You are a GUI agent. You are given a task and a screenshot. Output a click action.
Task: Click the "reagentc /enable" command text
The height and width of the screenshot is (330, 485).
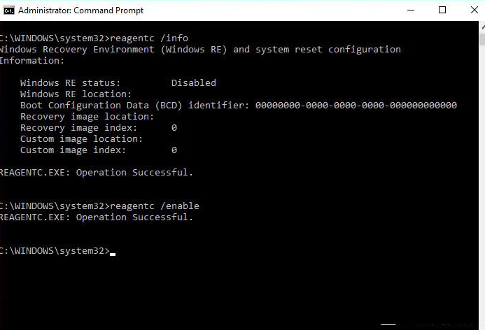(155, 206)
